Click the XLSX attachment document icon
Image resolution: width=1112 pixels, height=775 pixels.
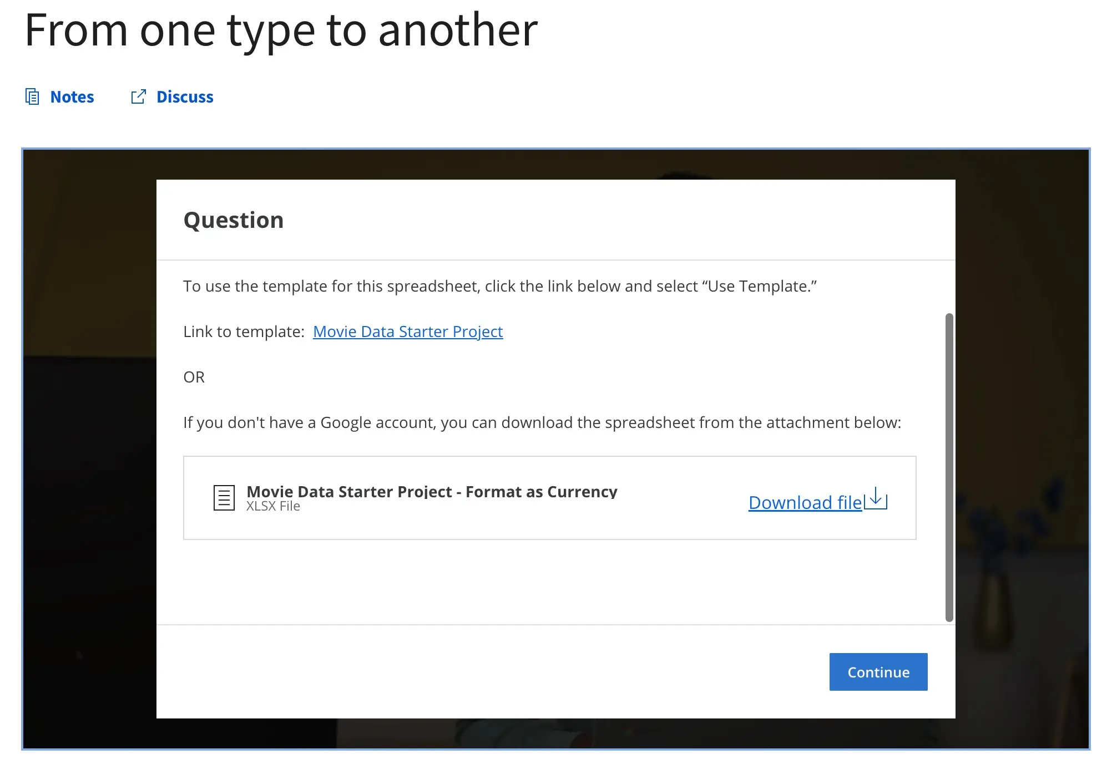(224, 498)
